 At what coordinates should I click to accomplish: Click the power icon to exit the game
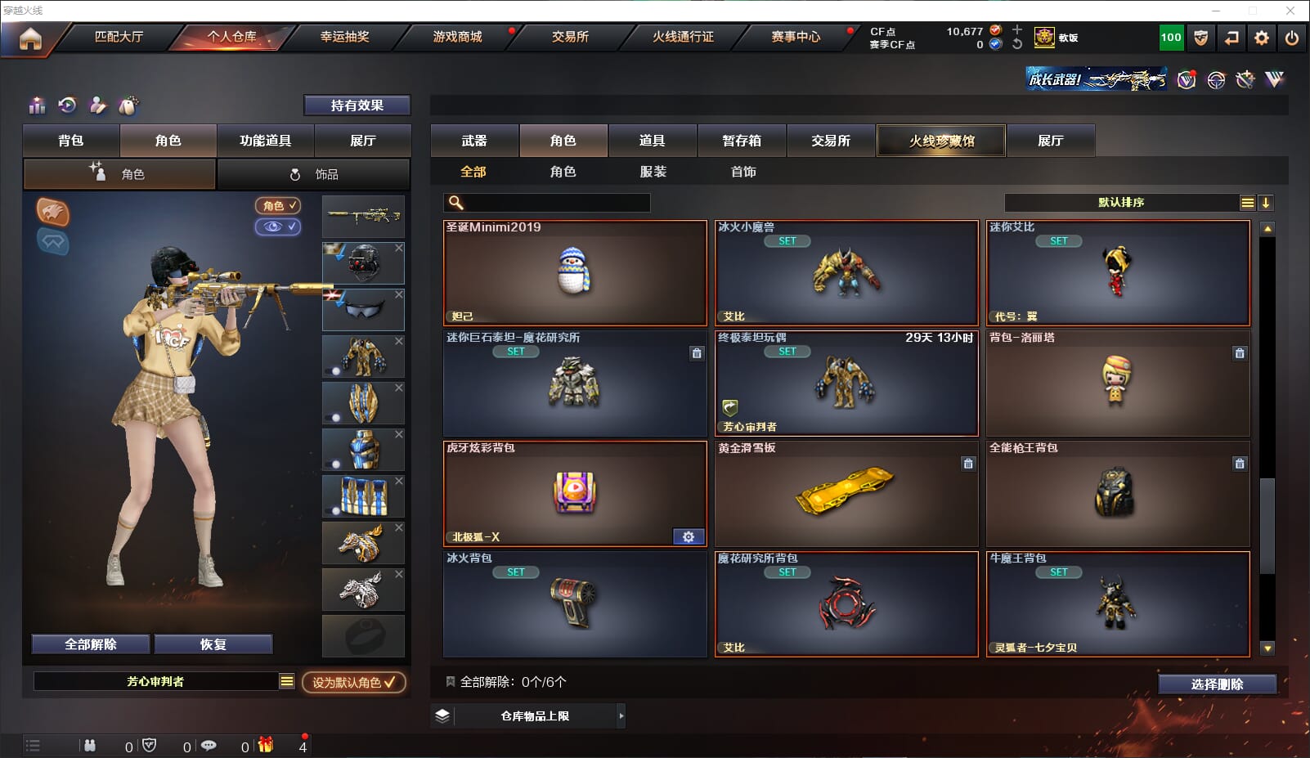(1292, 38)
